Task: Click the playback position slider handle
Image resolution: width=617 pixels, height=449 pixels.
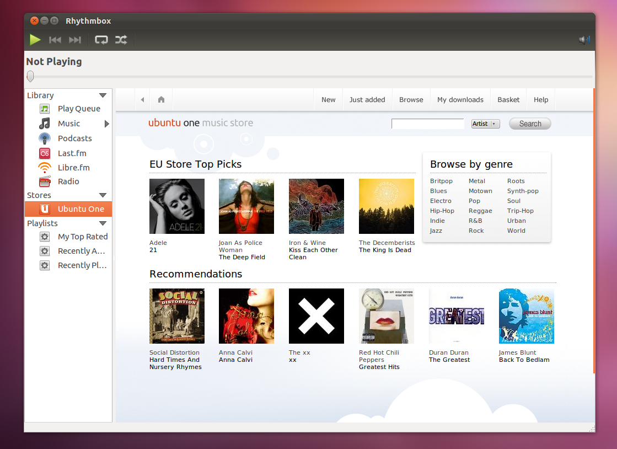Action: pos(30,76)
